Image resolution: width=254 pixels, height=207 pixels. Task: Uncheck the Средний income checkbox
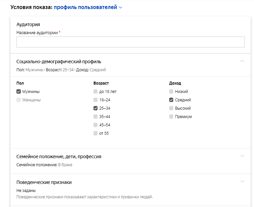(x=172, y=100)
